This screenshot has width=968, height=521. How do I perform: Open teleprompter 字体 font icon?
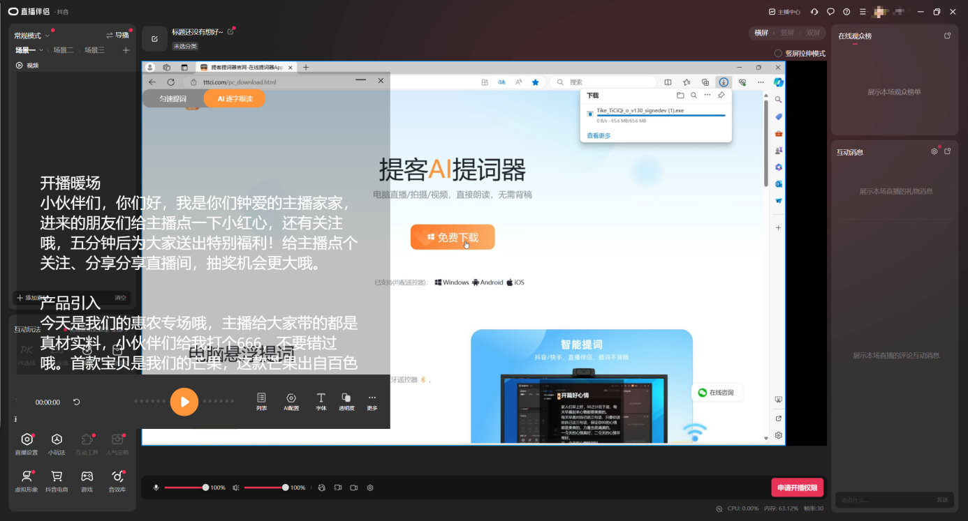point(321,398)
